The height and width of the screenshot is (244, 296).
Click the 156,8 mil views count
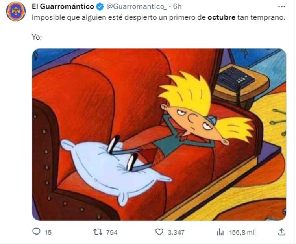[242, 232]
